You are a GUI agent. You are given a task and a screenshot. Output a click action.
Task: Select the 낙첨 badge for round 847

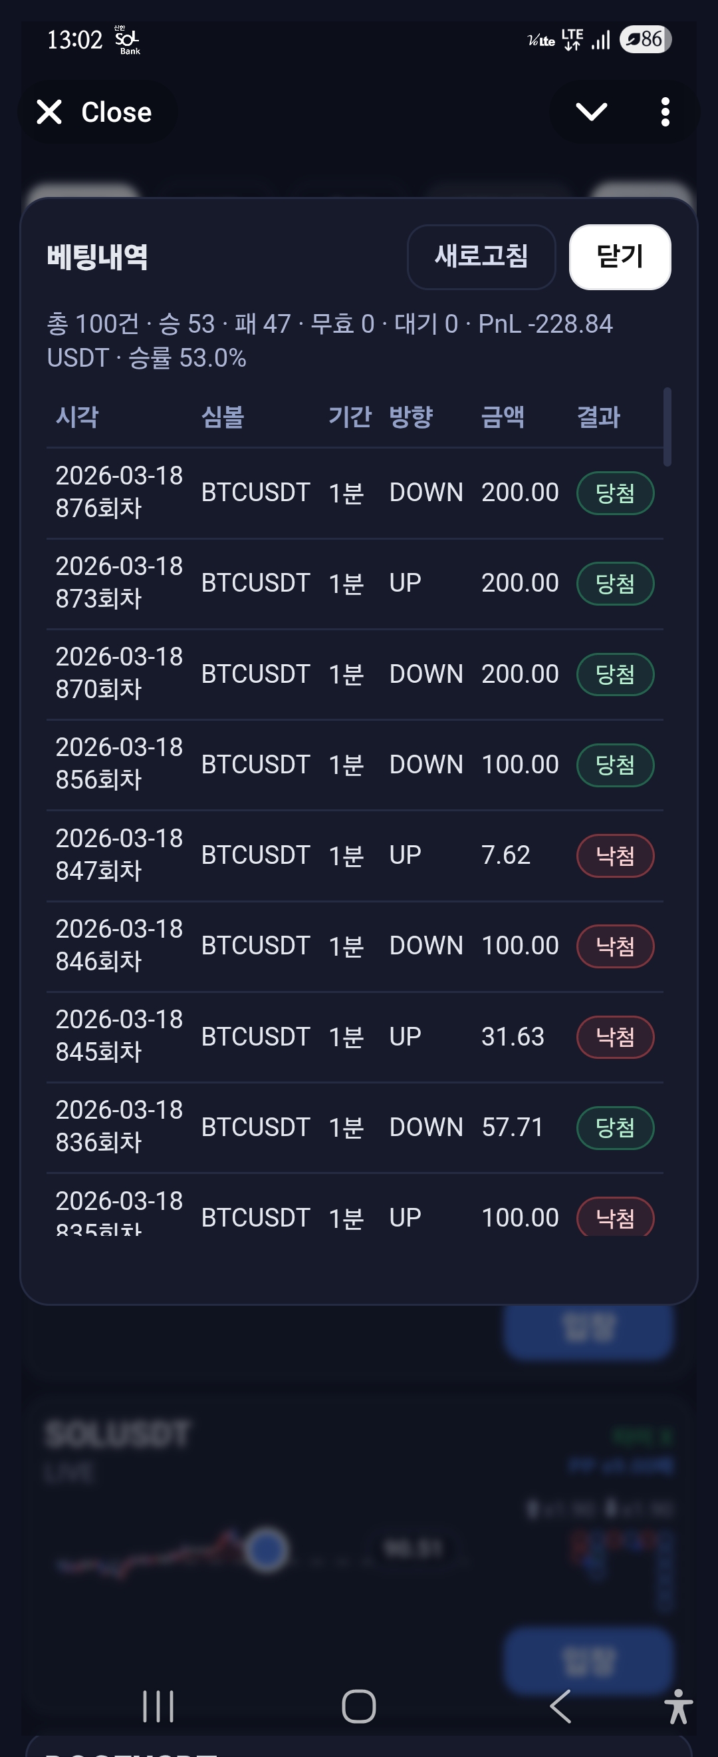pos(614,855)
